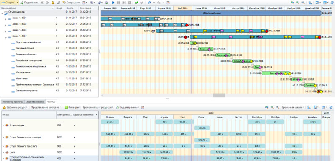The height and width of the screenshot is (161, 335).
Task: Expand the Заказ 144001 tree row
Action: 5,19
